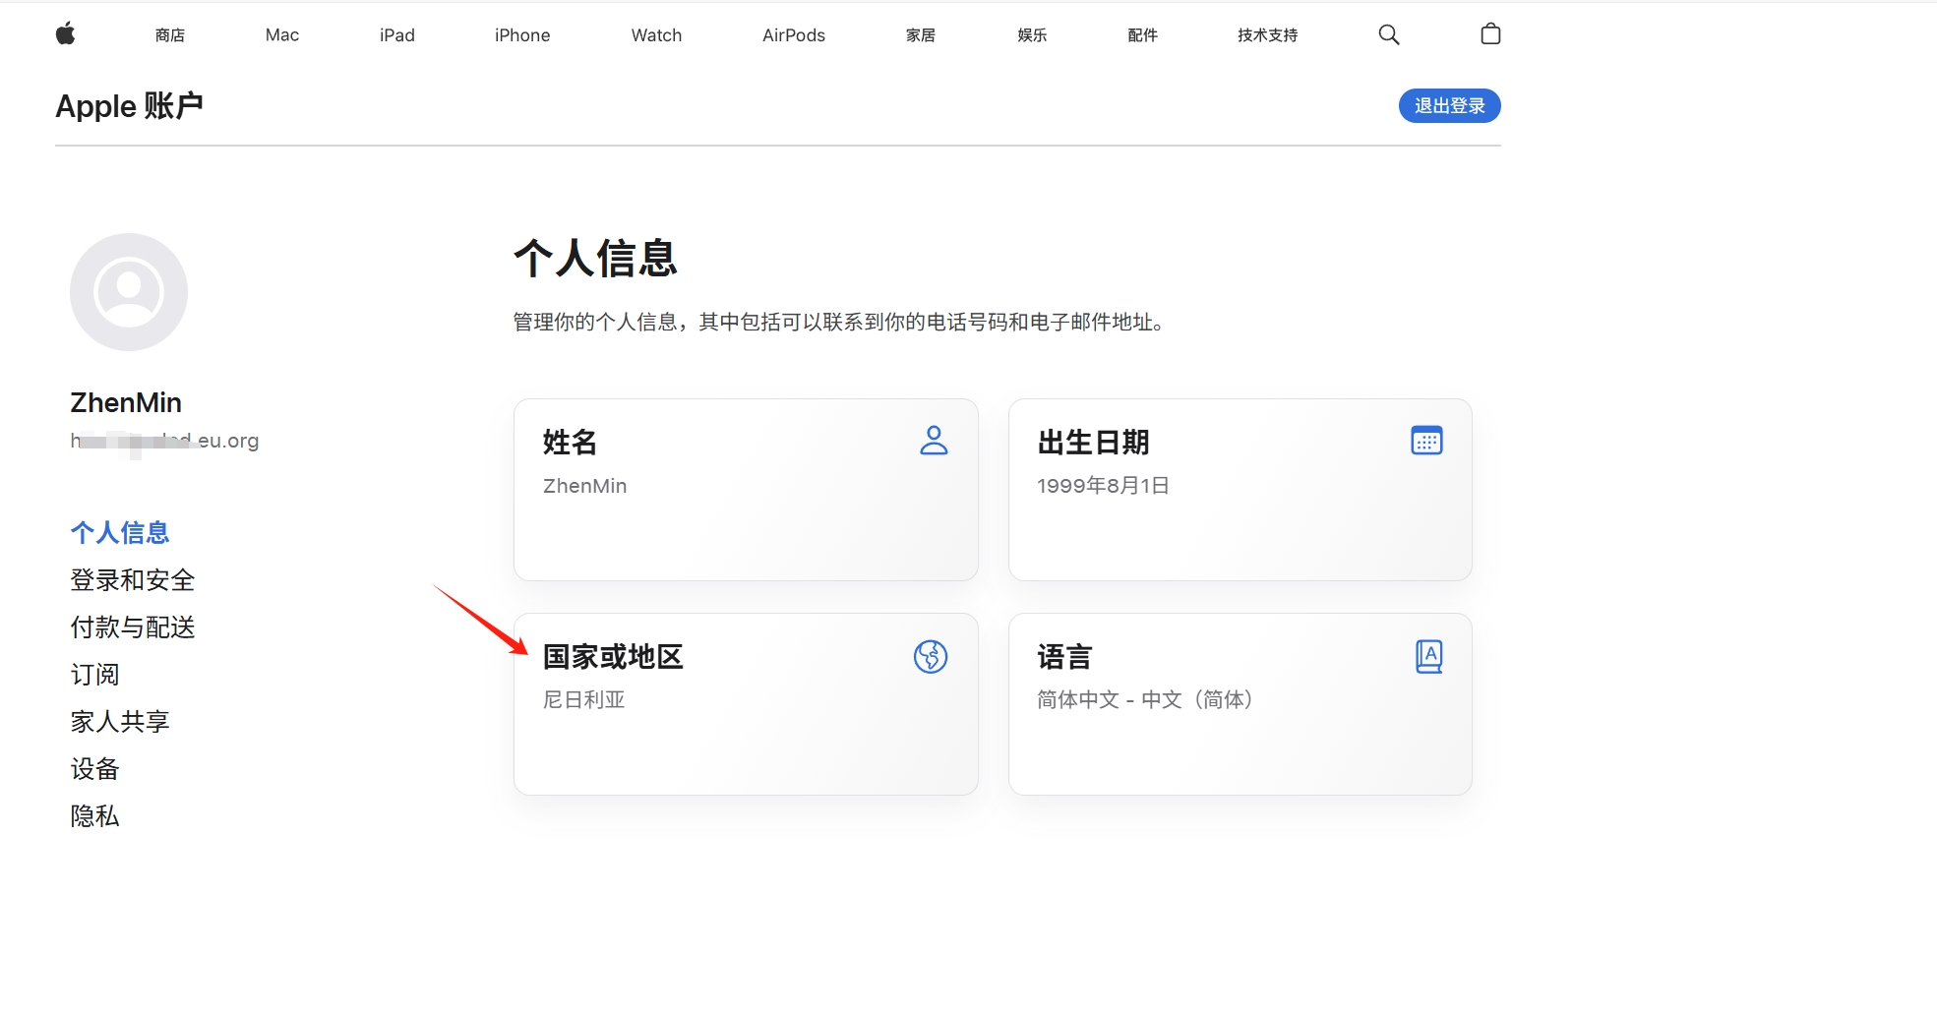
Task: Click the globe icon in 国家或地区 card
Action: pyautogui.click(x=931, y=656)
